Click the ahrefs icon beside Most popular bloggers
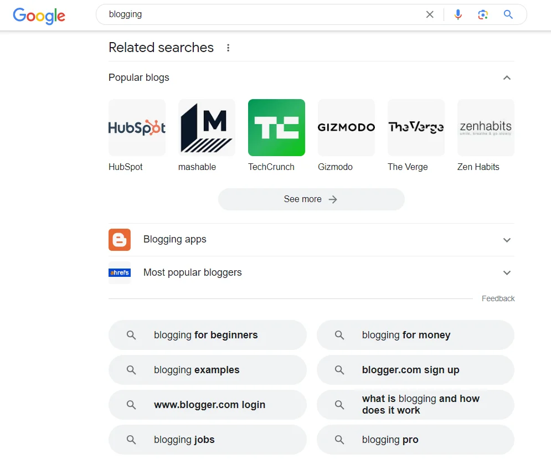Image resolution: width=551 pixels, height=464 pixels. (x=120, y=272)
